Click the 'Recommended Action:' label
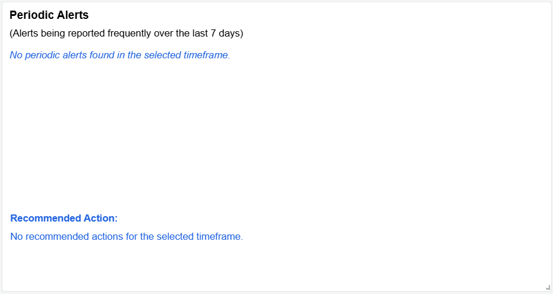 (64, 219)
